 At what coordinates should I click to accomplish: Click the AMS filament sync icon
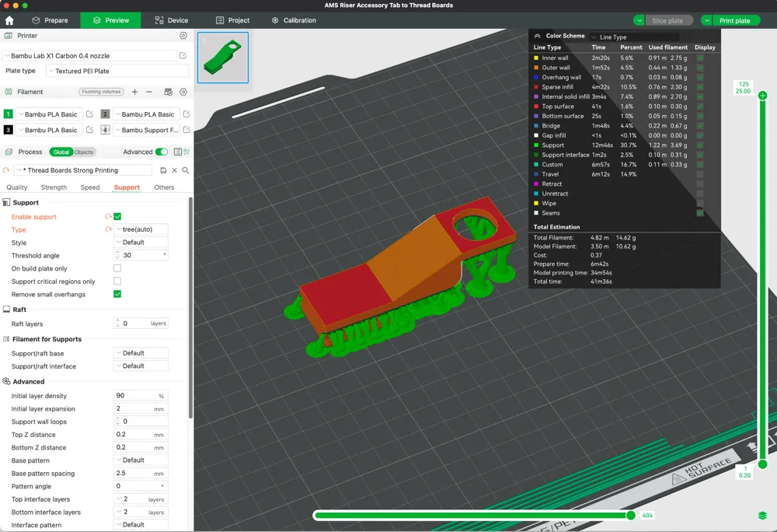(x=169, y=92)
